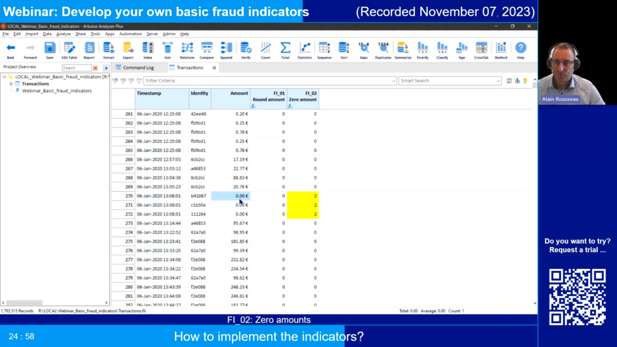Click the Timestamp column header
Screen dimensions: 617x347
161,99
